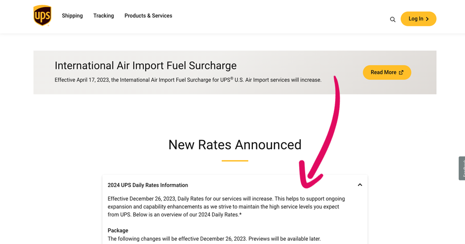Click the fuel surcharge effective date text
Screen dimensions: 465x244
(x=188, y=80)
